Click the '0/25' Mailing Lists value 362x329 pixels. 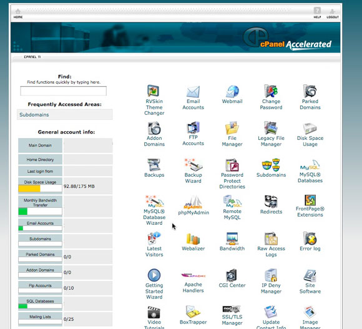[x=69, y=319]
